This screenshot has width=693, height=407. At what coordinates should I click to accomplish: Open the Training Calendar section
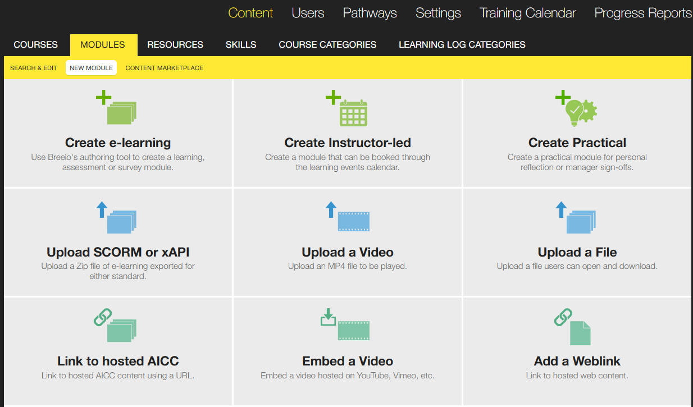pyautogui.click(x=527, y=13)
